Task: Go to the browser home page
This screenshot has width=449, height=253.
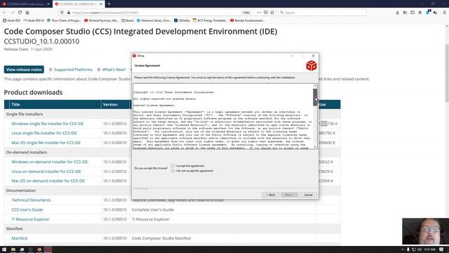Action: pos(27,13)
